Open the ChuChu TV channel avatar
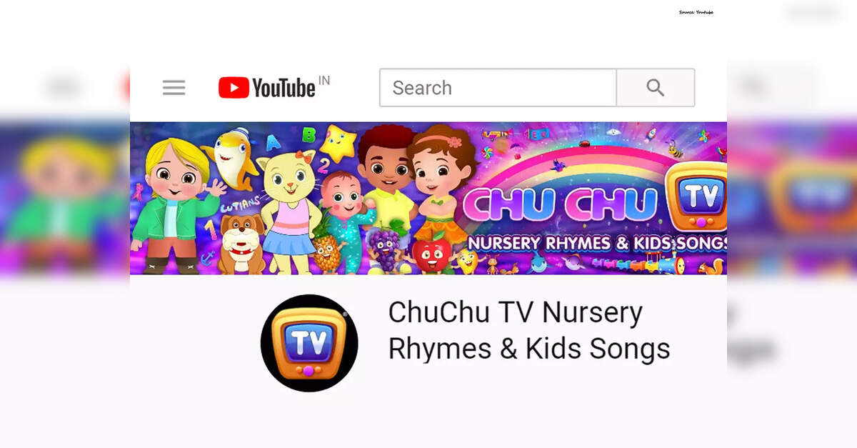The width and height of the screenshot is (857, 448). (x=309, y=343)
